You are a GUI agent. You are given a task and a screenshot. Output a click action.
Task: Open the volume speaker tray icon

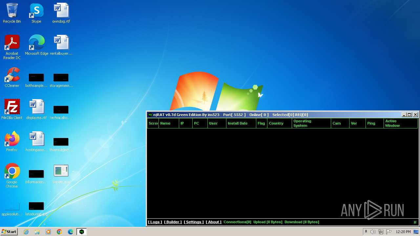click(x=373, y=232)
